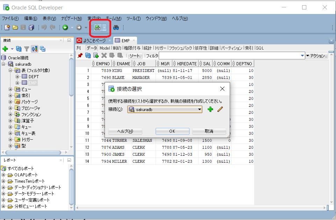Add new connection with green plus in Connections panel
This screenshot has width=336, height=220.
click(5, 49)
